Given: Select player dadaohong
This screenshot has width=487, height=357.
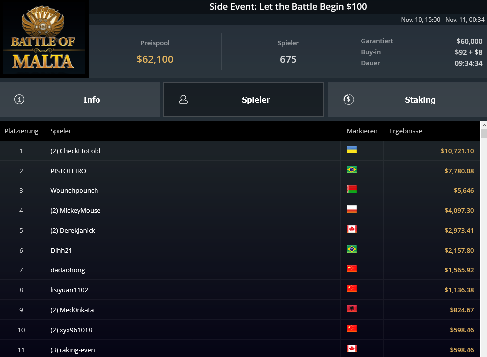Looking at the screenshot, I should [68, 270].
